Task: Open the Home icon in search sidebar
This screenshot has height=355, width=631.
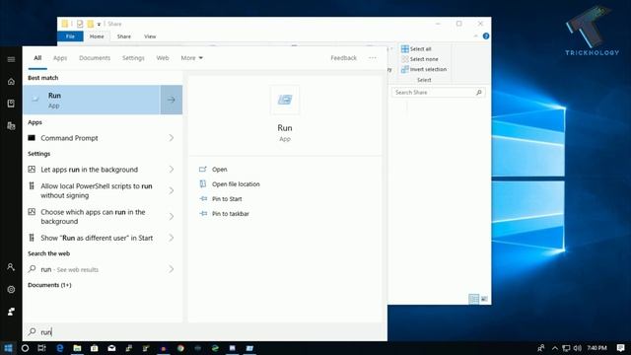Action: [11, 81]
